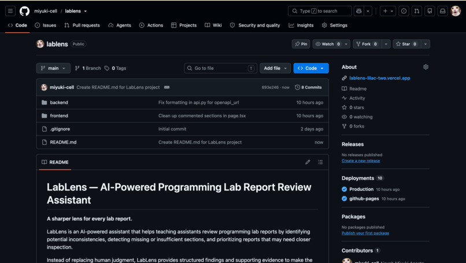Viewport: 466px width, 263px height.
Task: Open the notifications inbox icon
Action: coord(442,11)
